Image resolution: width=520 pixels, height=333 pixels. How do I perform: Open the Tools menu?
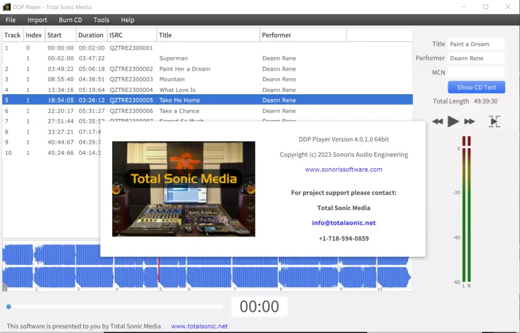(101, 20)
